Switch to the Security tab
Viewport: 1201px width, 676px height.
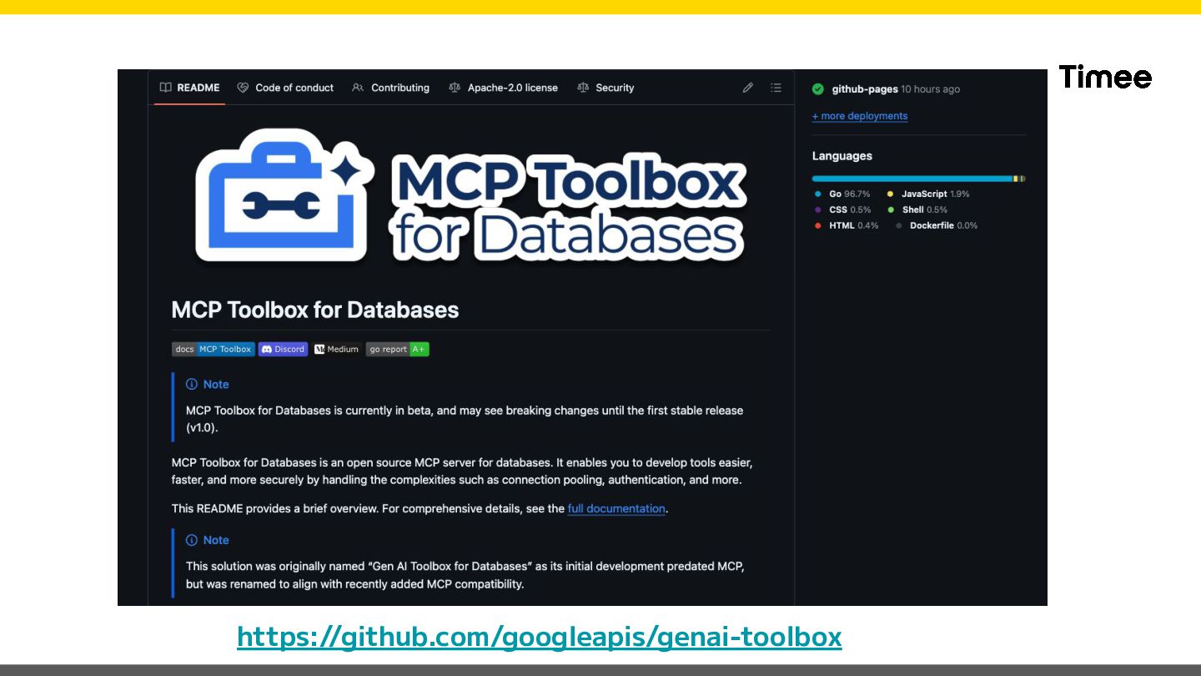click(x=606, y=88)
